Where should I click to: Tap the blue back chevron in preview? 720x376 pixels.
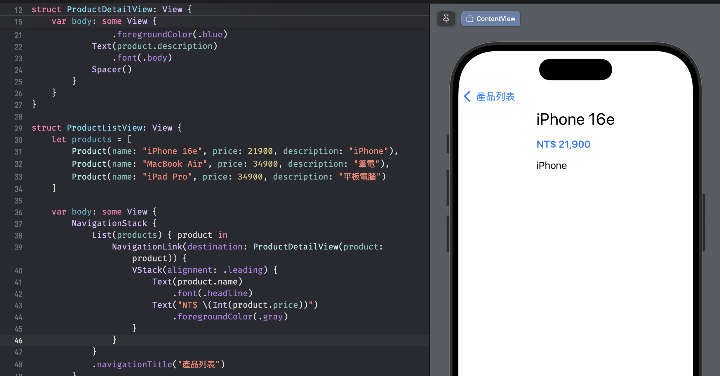[x=467, y=96]
